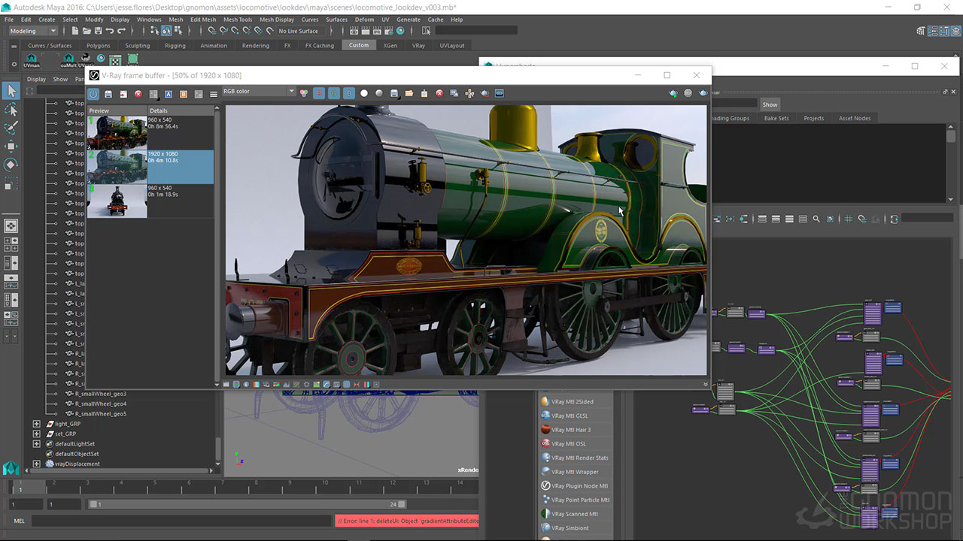Open Asset Nodes tab in Hypershade
The width and height of the screenshot is (963, 541).
(x=855, y=118)
